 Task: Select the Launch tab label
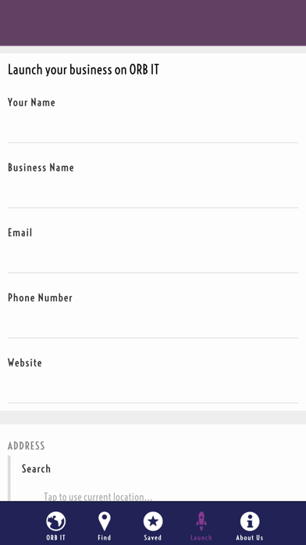[x=201, y=538]
